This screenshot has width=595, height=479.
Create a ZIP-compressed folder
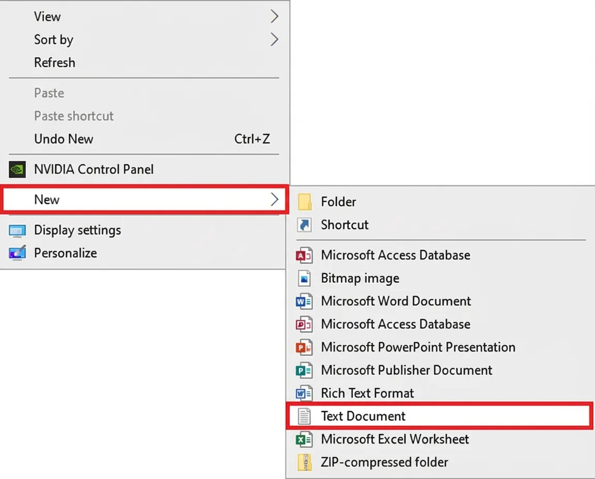coord(439,462)
